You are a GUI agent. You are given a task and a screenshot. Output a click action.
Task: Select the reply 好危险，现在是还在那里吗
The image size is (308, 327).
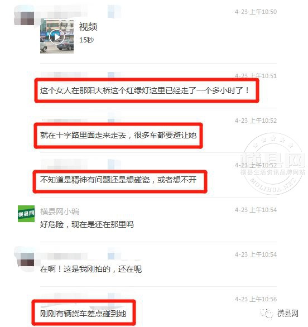point(87,224)
